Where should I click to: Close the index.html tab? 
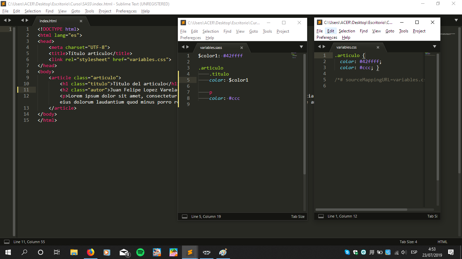click(x=81, y=21)
